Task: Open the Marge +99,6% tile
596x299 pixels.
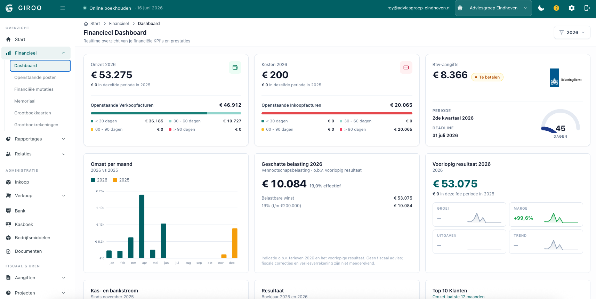Action: tap(546, 215)
